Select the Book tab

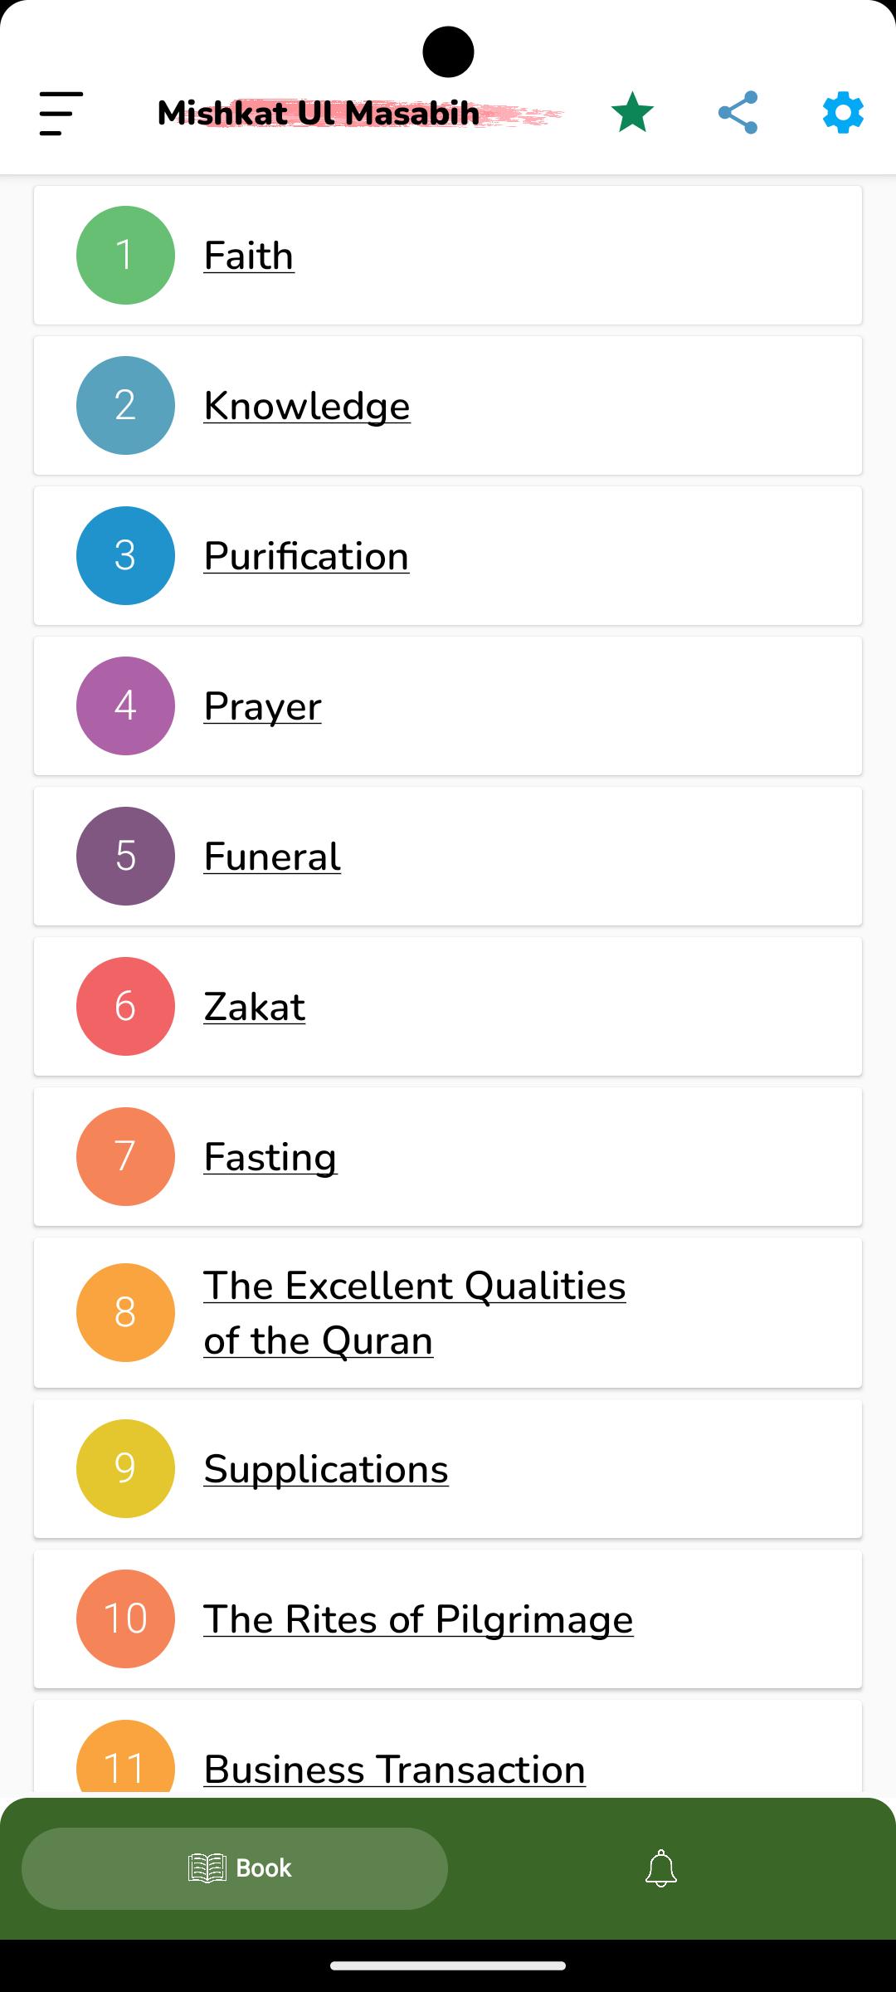235,1868
